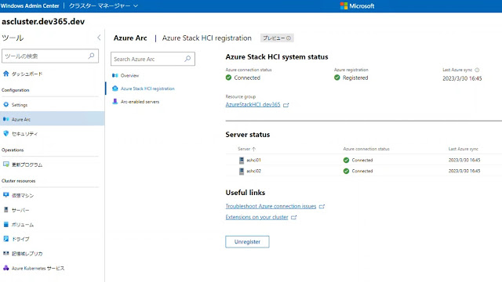Select the ashci02 server row name

tap(253, 171)
